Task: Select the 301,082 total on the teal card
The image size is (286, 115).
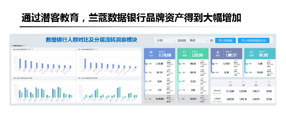Action: 263,55
